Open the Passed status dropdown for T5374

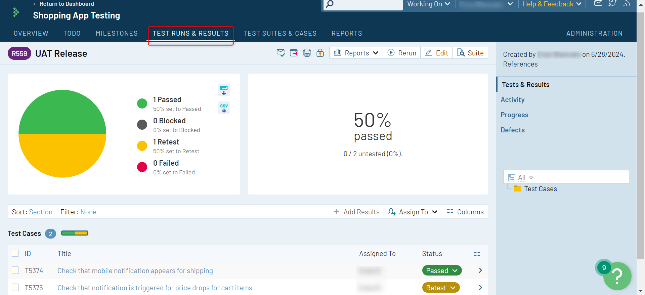point(441,271)
